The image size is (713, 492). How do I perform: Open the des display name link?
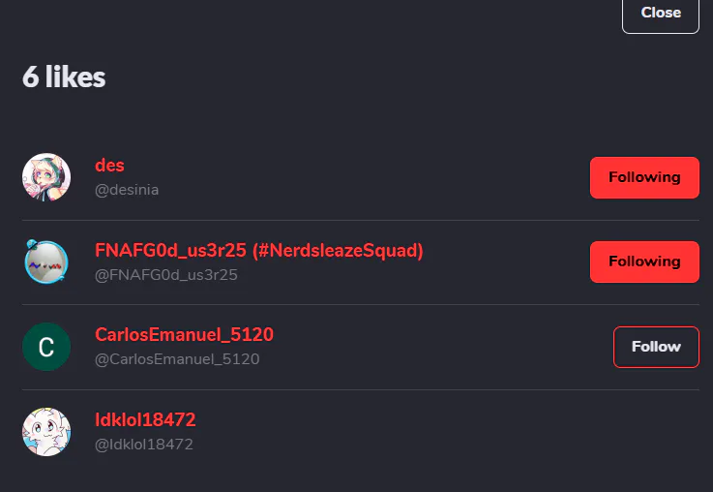[x=109, y=166]
